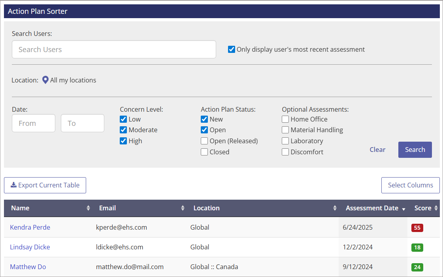The height and width of the screenshot is (277, 443).
Task: Select email kperde@ehs.com
Action: click(x=121, y=227)
